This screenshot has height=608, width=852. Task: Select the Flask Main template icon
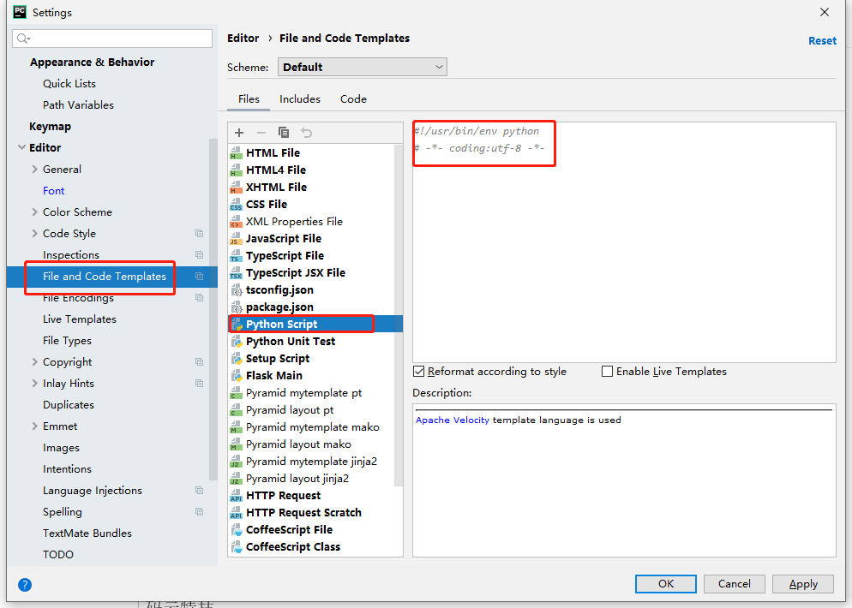[x=236, y=376]
